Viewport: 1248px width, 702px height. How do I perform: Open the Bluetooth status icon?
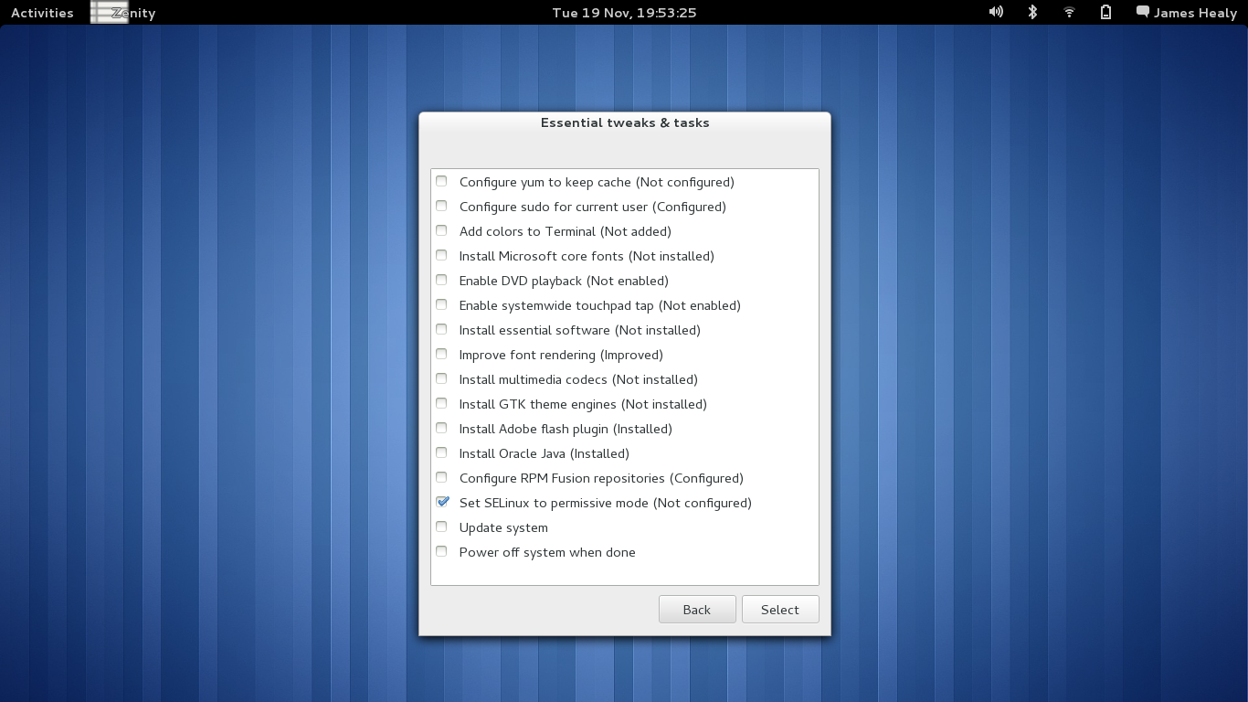pyautogui.click(x=1032, y=12)
